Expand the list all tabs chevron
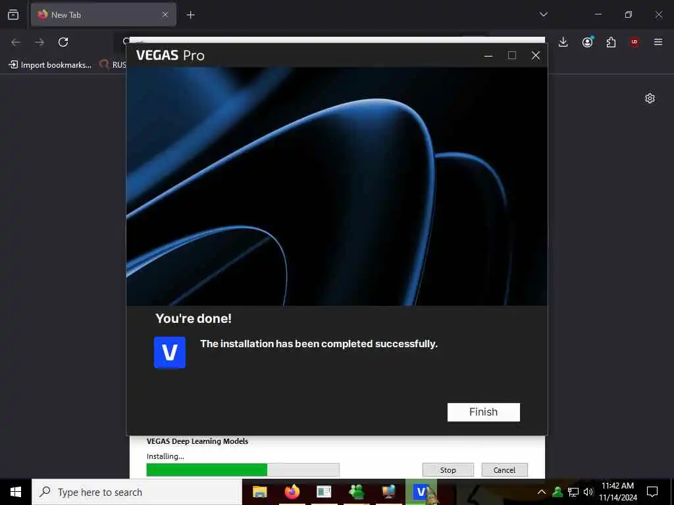Image resolution: width=674 pixels, height=505 pixels. click(544, 14)
